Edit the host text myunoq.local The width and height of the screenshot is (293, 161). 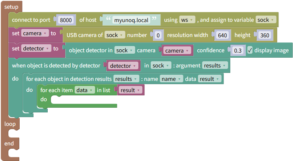(131, 20)
